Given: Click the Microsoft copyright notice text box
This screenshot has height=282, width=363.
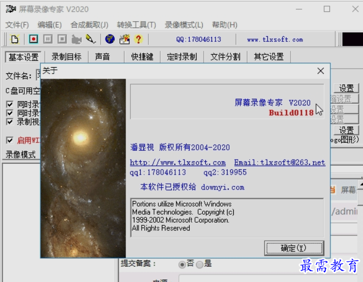Looking at the screenshot, I should click(227, 217).
